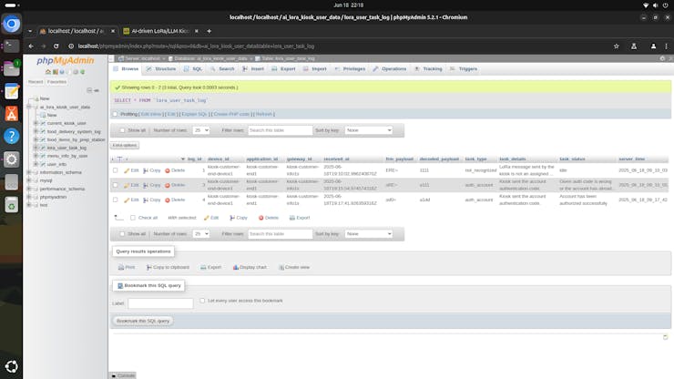The height and width of the screenshot is (379, 674).
Task: Tick the top Show all checkbox
Action: coord(122,130)
